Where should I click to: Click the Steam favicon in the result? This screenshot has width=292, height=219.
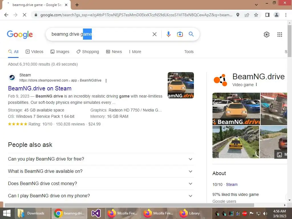click(x=12, y=78)
